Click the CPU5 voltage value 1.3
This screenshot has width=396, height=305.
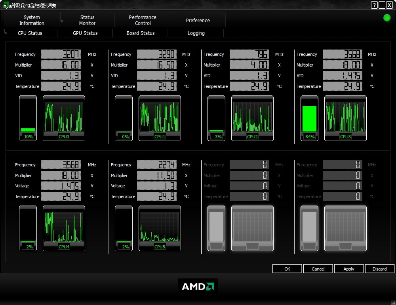(156, 186)
